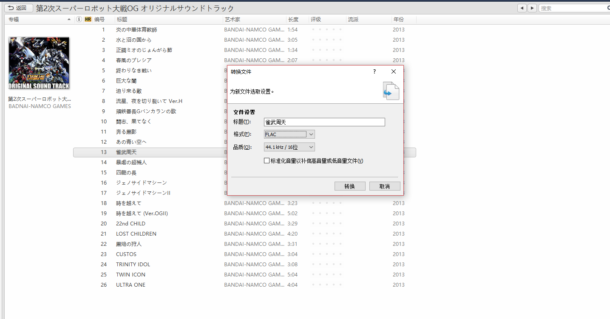Close the 转换文件 dialog
This screenshot has width=610, height=319.
[394, 71]
